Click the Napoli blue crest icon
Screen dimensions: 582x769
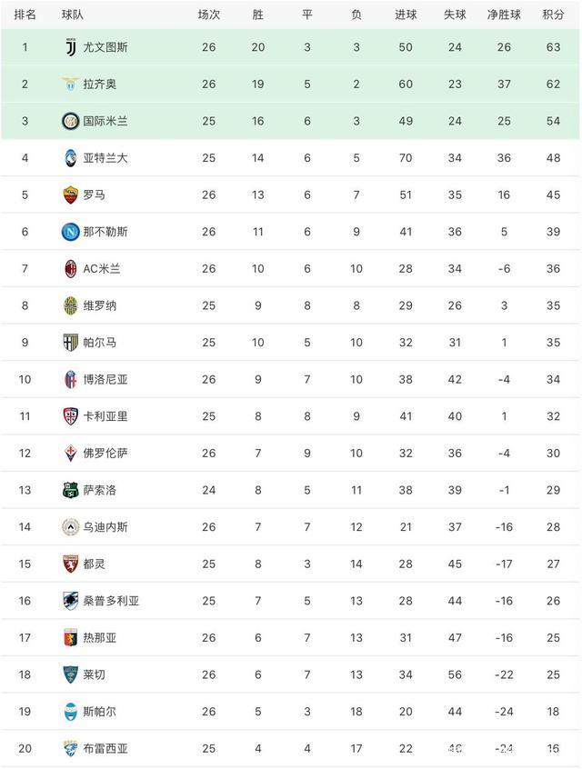(70, 232)
